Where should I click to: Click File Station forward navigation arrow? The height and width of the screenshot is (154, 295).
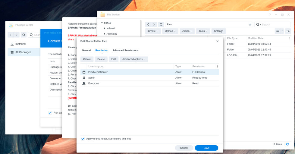pyautogui.click(x=154, y=24)
